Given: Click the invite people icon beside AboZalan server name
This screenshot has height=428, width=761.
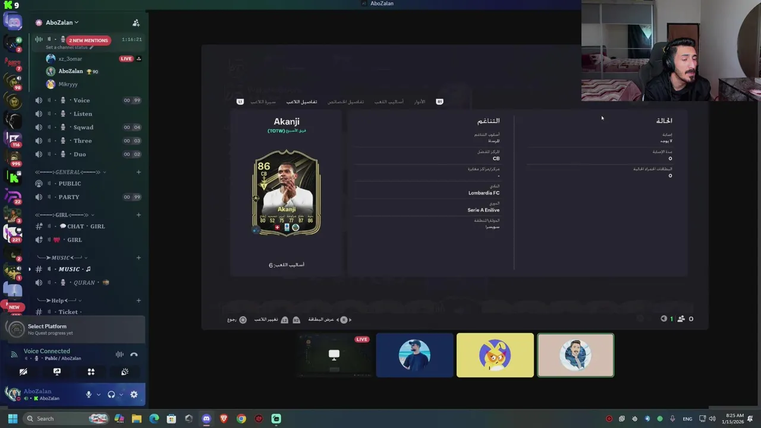Looking at the screenshot, I should click(x=136, y=23).
